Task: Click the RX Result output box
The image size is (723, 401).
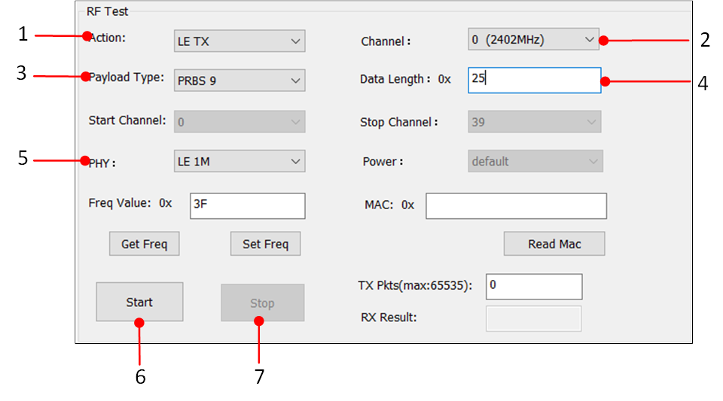Action: (533, 318)
